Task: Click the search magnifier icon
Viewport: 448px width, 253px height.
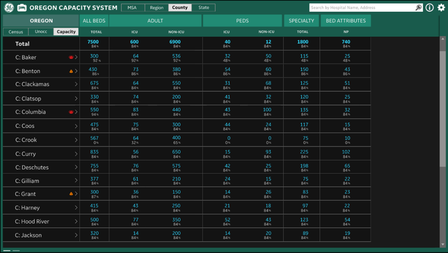Action: (x=419, y=7)
